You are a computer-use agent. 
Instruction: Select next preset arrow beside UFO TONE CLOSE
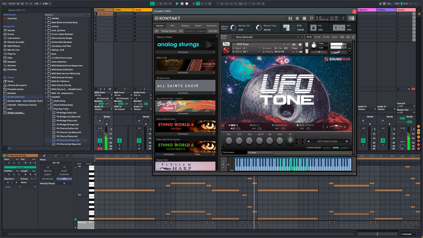347,141
